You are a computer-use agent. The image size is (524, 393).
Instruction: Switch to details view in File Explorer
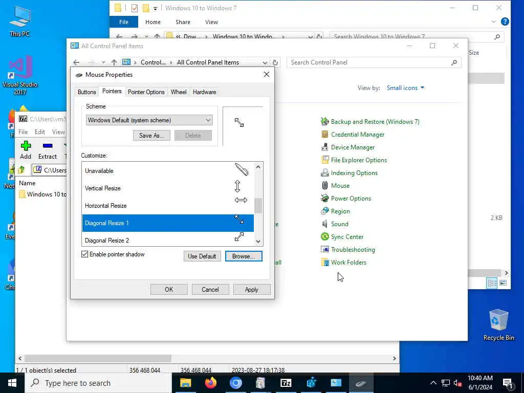pos(492,283)
